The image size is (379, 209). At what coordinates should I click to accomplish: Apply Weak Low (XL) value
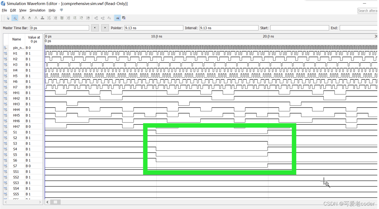coord(49,18)
